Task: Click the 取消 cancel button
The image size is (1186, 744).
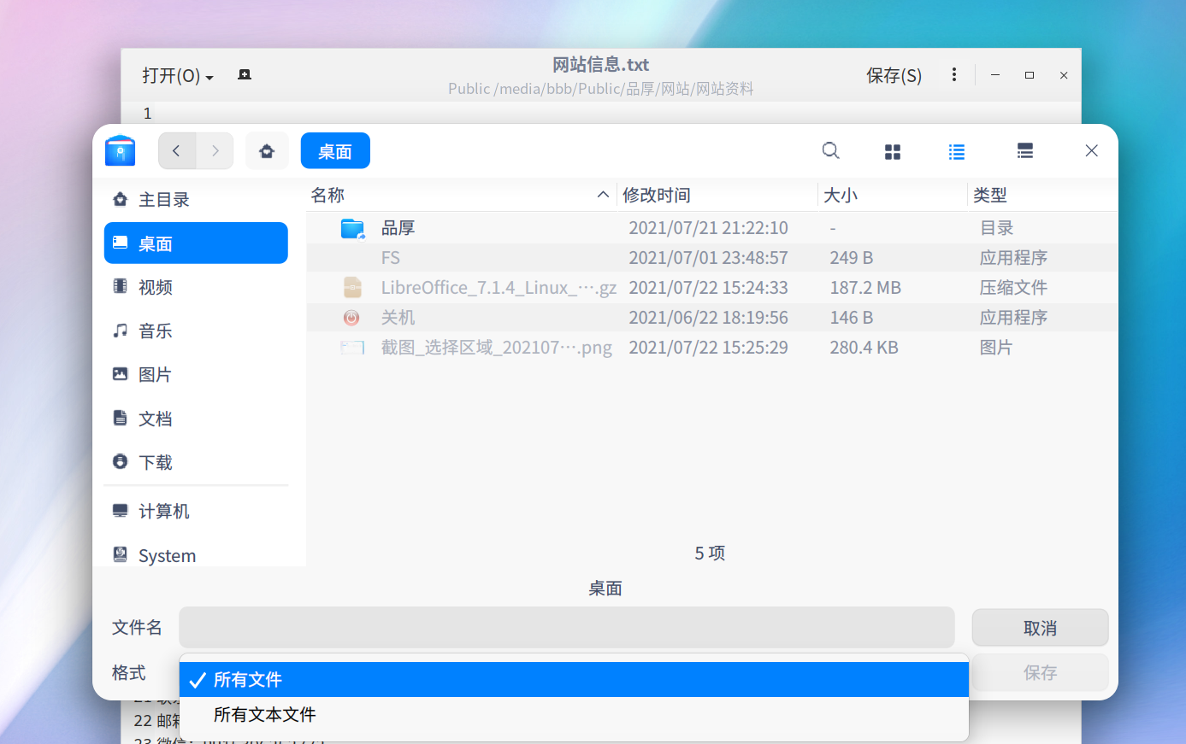Action: click(x=1040, y=628)
